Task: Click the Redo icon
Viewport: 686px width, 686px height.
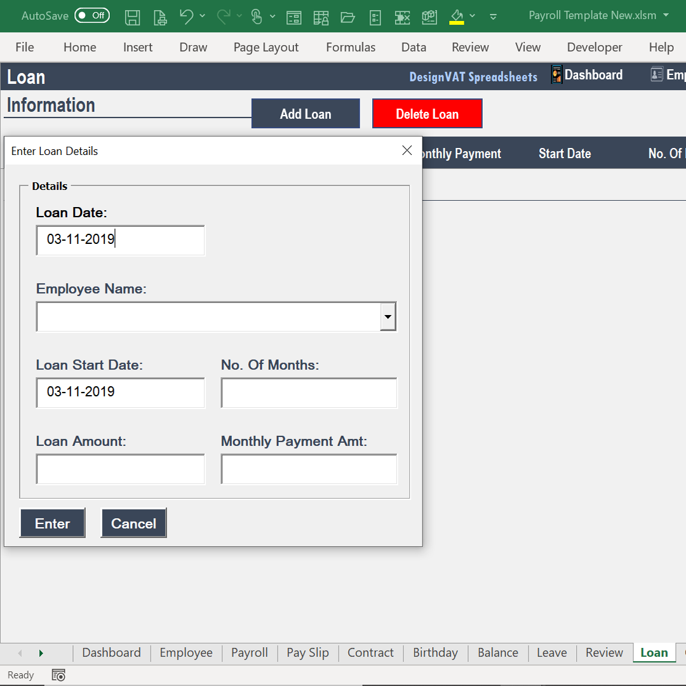Action: pyautogui.click(x=222, y=17)
